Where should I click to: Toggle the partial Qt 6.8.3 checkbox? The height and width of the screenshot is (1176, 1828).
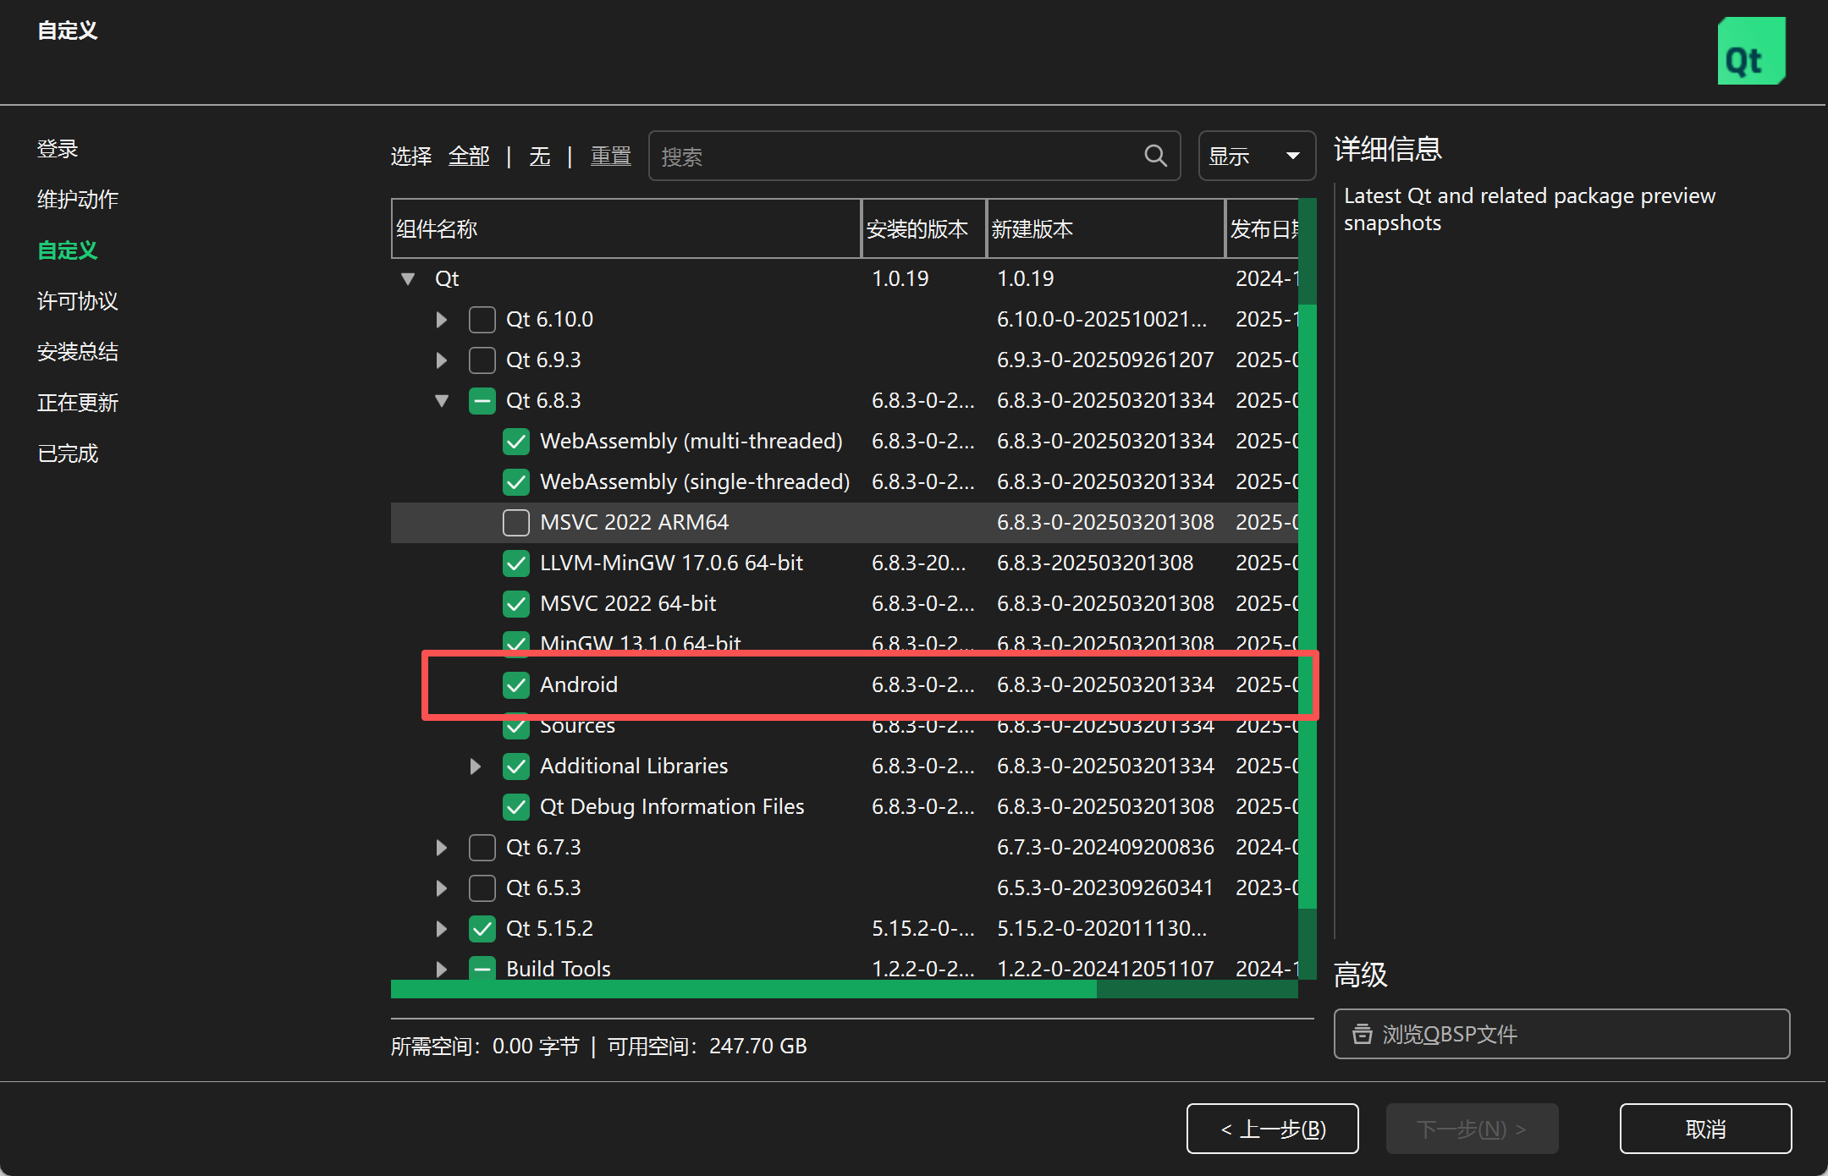click(482, 400)
